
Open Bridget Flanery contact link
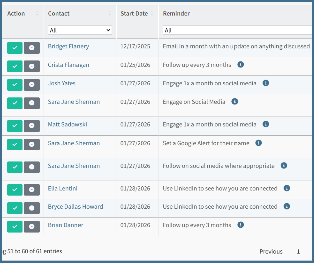[x=68, y=46]
